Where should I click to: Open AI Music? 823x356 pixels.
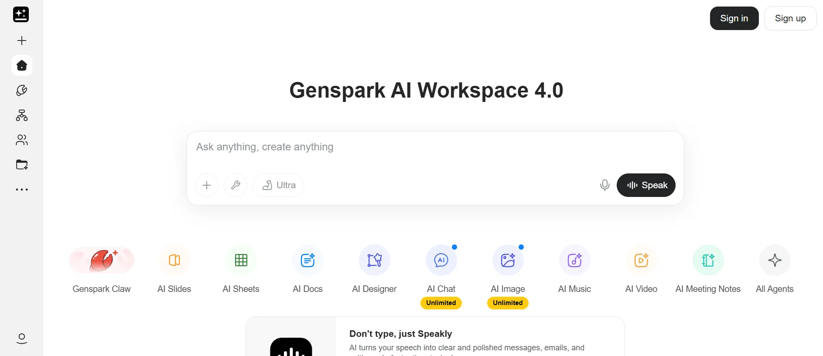tap(575, 270)
